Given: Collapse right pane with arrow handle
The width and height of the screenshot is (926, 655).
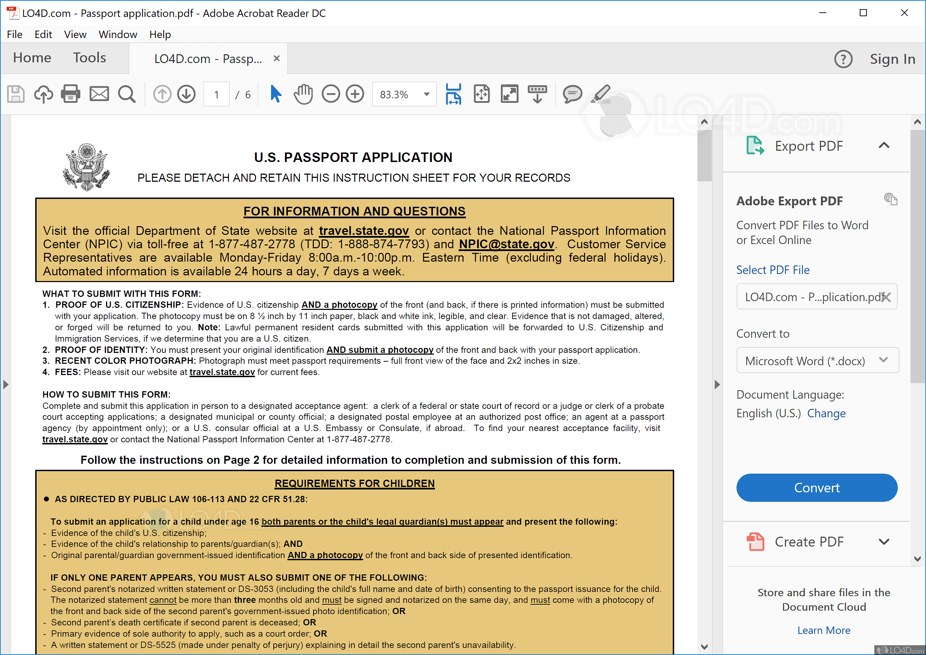Looking at the screenshot, I should 717,384.
